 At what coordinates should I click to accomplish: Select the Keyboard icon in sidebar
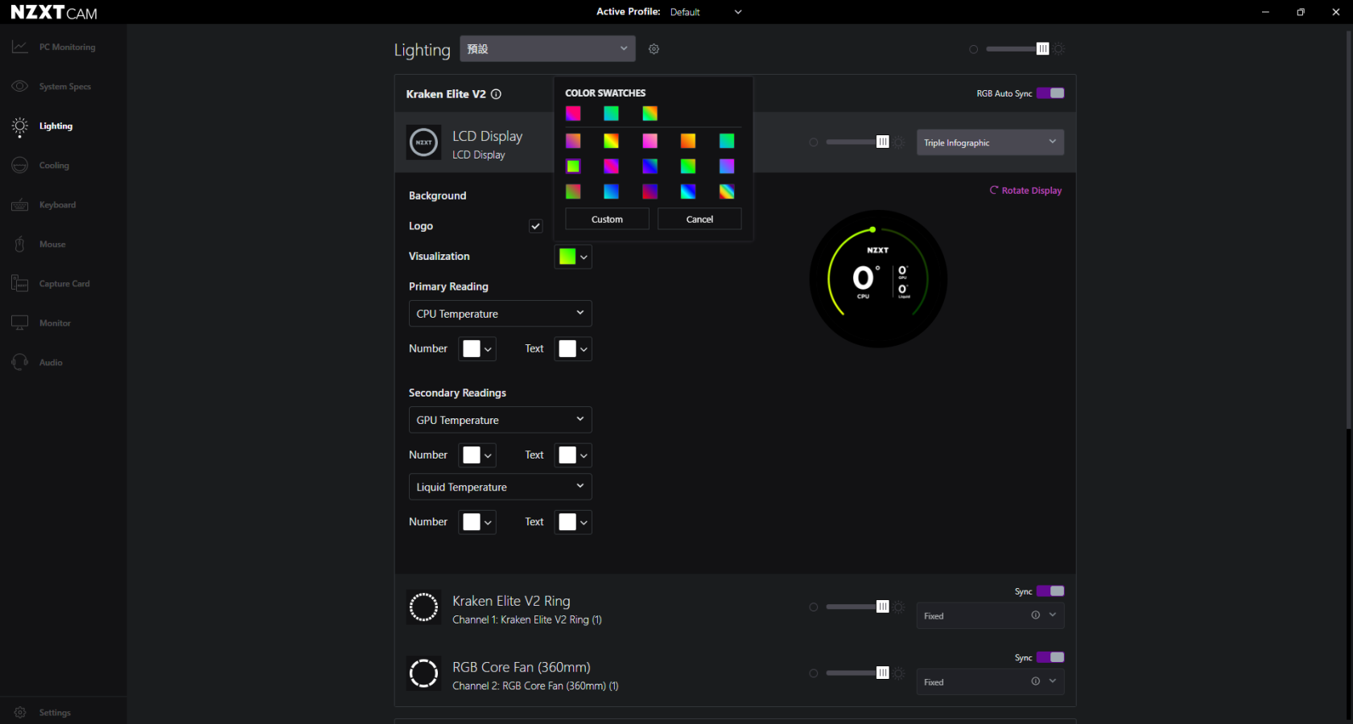point(20,205)
